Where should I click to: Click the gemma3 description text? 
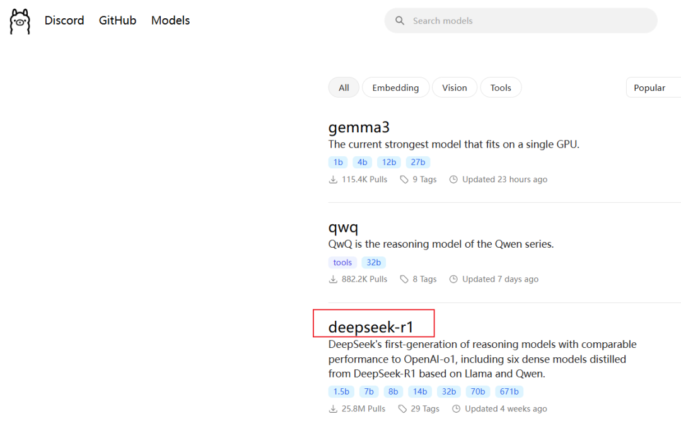[454, 144]
